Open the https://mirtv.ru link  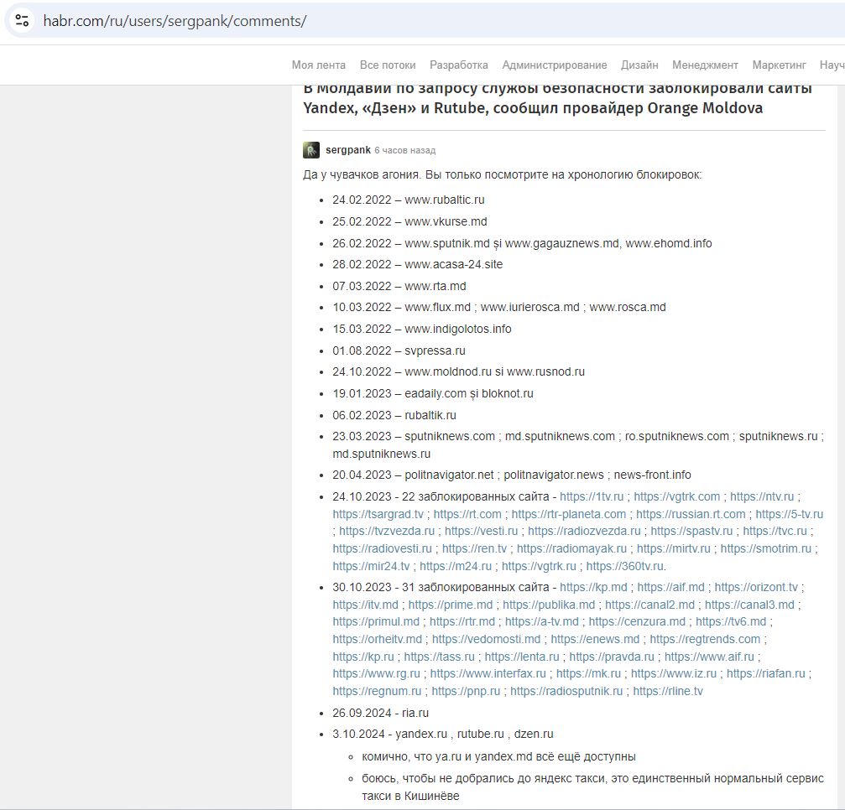pos(673,548)
